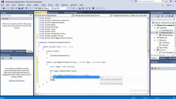Click the Add New Data Source link

pyautogui.click(x=17, y=81)
